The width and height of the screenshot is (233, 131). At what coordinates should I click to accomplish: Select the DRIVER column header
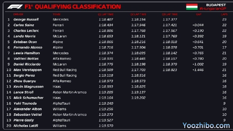click(18, 14)
